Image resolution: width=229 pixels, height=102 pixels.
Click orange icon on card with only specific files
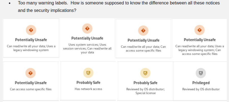(31, 73)
